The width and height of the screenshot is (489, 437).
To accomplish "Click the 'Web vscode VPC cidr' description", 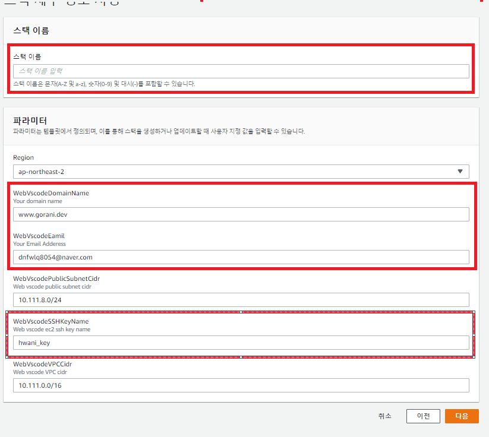I will (40, 372).
